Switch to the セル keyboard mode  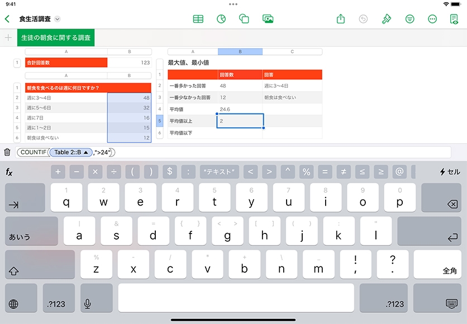(x=450, y=172)
